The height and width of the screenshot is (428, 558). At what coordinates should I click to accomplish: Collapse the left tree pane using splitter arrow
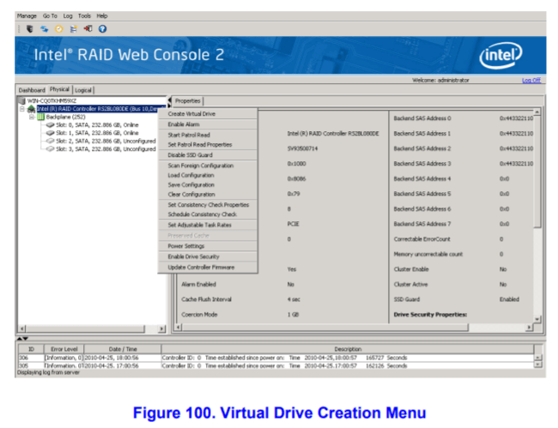pyautogui.click(x=169, y=99)
